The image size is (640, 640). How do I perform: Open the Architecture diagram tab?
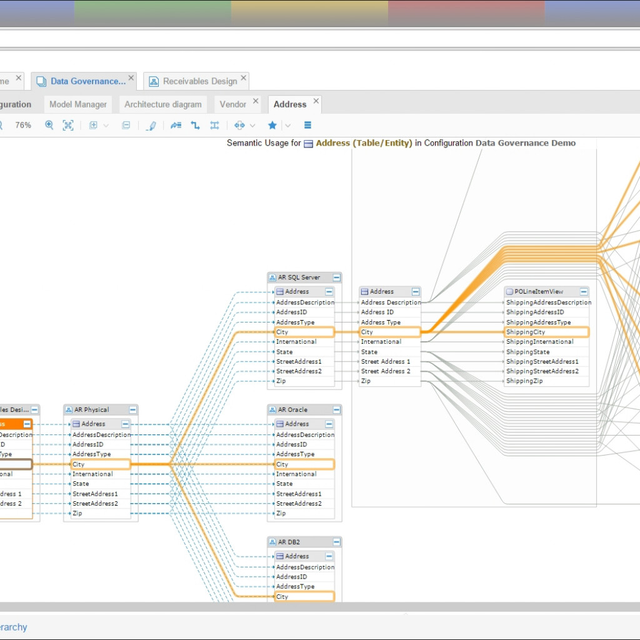tap(163, 104)
